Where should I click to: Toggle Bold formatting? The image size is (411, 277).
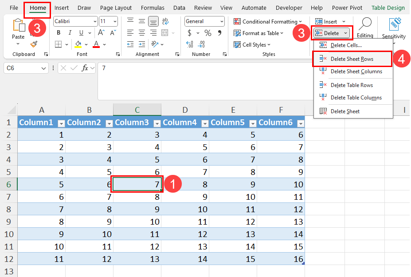[x=59, y=32]
